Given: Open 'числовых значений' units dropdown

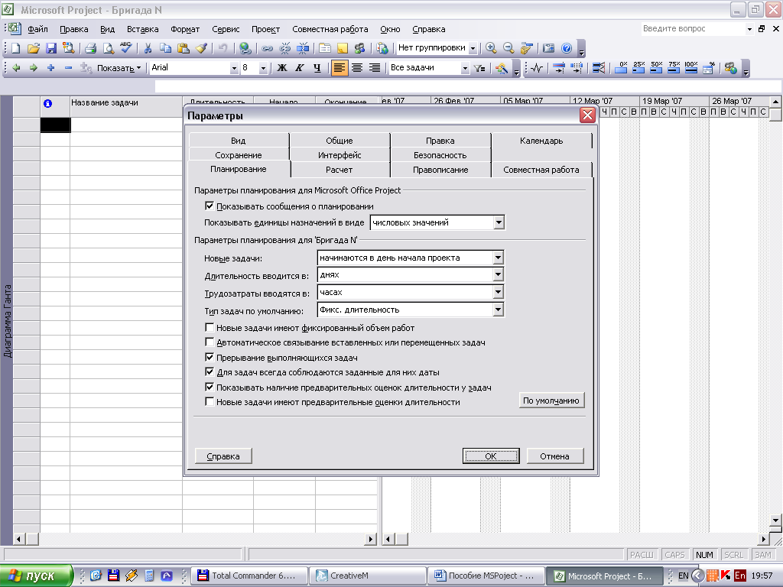Looking at the screenshot, I should [499, 222].
